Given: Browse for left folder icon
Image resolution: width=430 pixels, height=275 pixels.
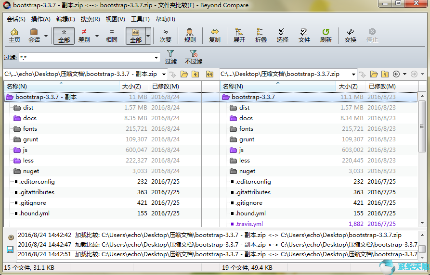Looking at the screenshot, I should click(x=184, y=74).
